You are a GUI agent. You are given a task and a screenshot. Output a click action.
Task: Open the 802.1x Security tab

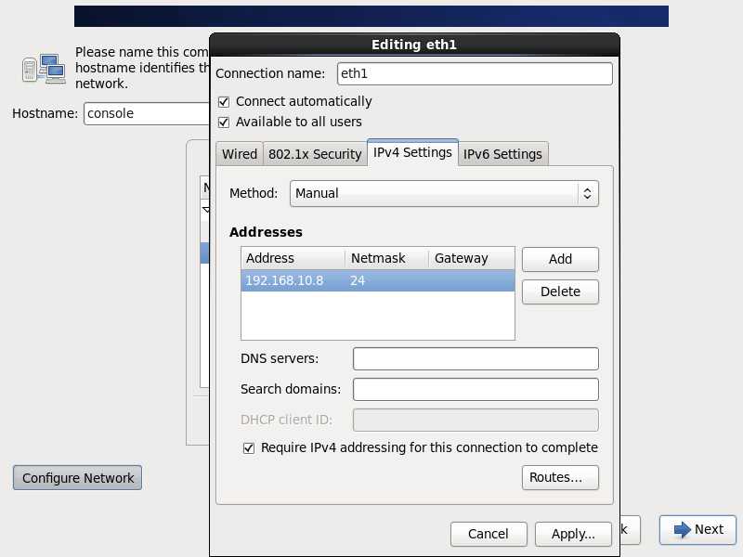point(315,154)
